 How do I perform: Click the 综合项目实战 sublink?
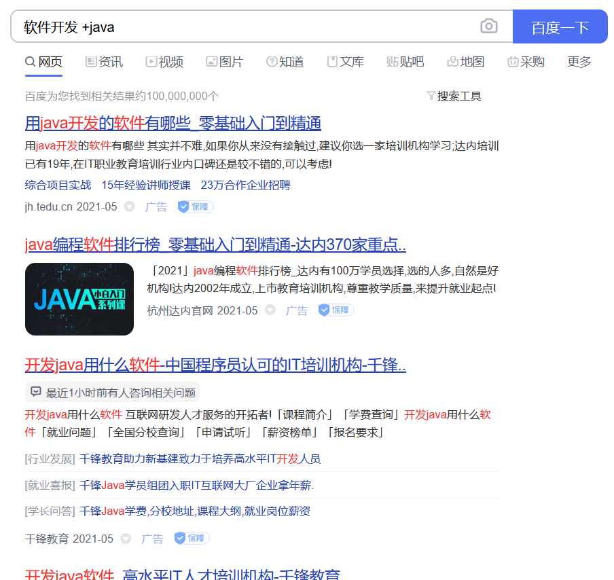click(x=58, y=185)
